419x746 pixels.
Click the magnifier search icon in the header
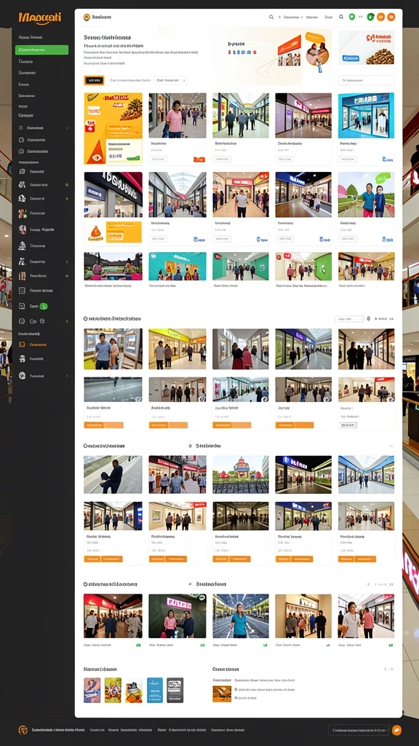pyautogui.click(x=271, y=17)
